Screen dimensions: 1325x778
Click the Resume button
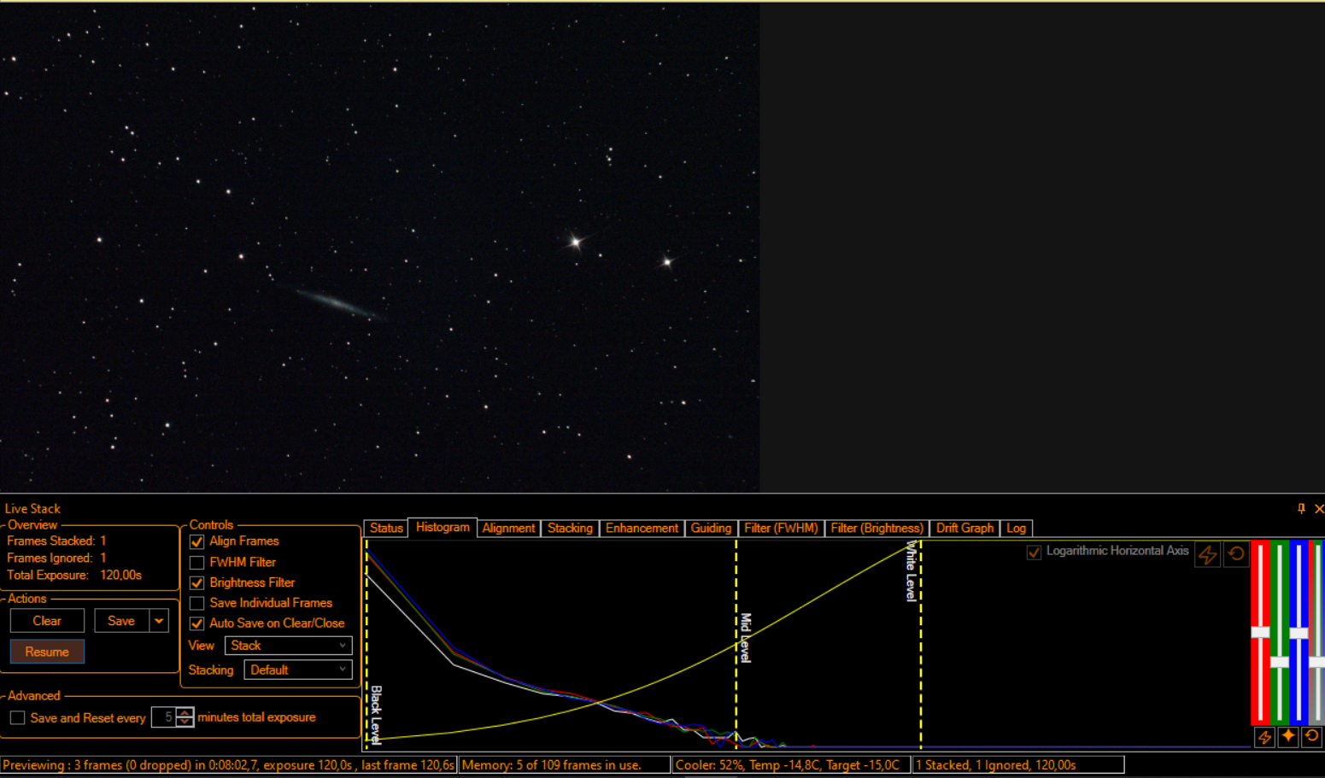click(47, 652)
